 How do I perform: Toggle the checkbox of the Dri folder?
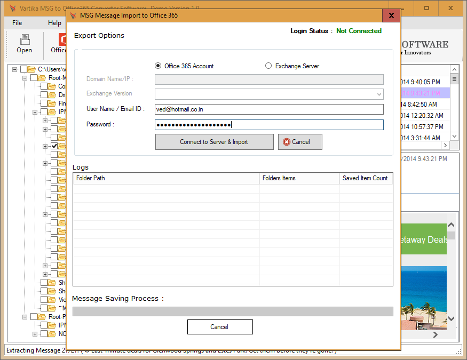pyautogui.click(x=44, y=95)
